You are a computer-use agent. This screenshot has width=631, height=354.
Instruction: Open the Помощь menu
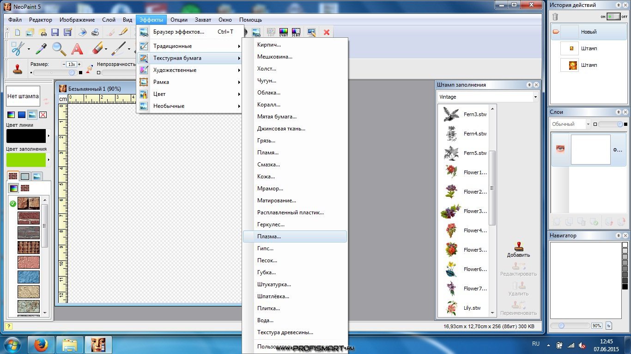pyautogui.click(x=250, y=20)
